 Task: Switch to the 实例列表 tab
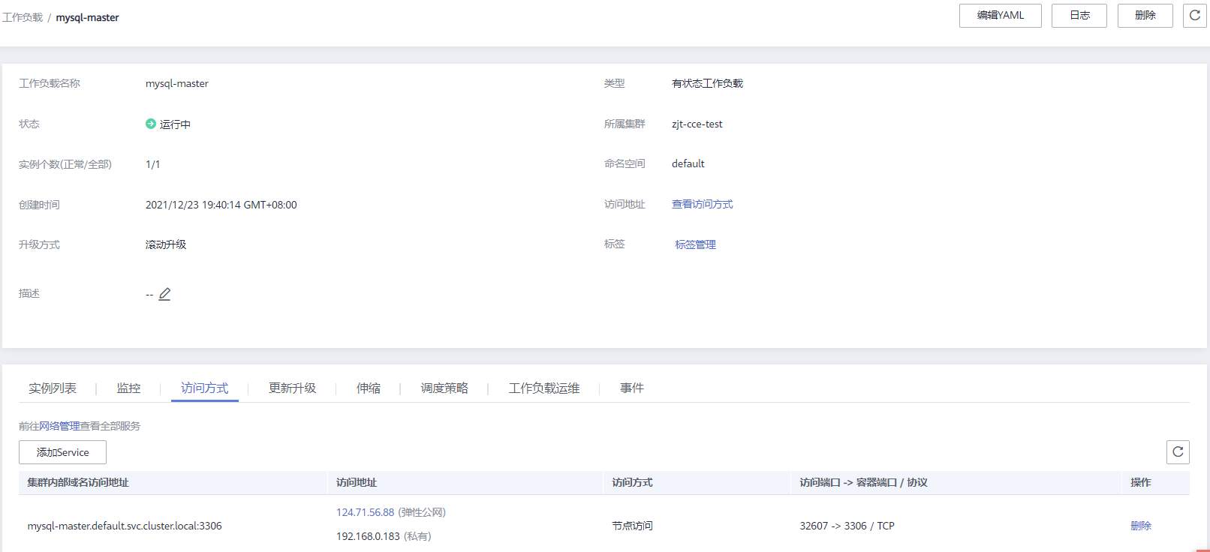pyautogui.click(x=53, y=388)
